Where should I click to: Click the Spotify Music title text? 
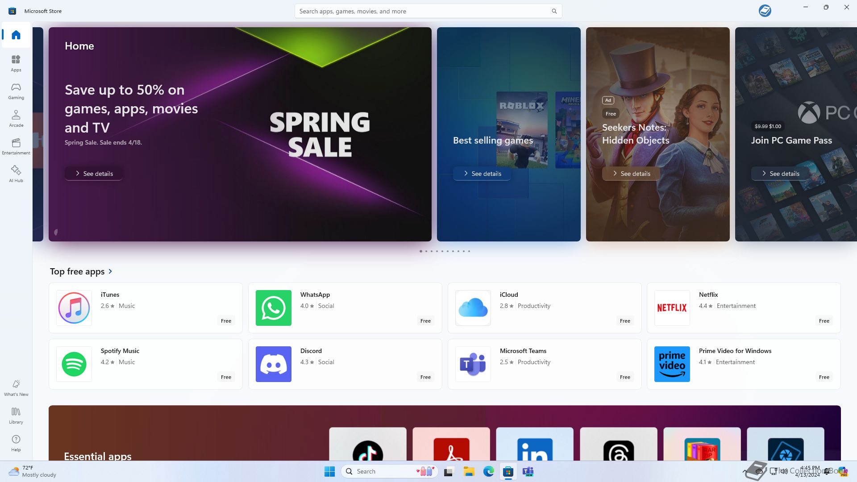(120, 351)
